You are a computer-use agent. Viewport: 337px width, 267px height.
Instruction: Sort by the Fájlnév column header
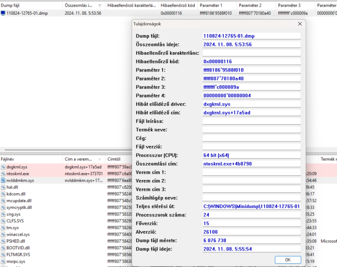(x=31, y=159)
